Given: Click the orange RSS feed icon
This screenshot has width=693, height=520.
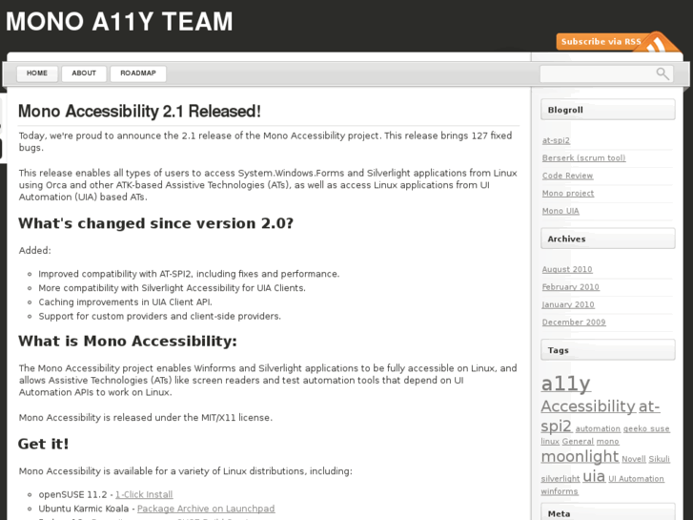Looking at the screenshot, I should point(658,43).
